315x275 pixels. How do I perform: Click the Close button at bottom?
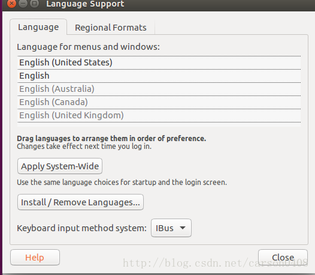283,257
